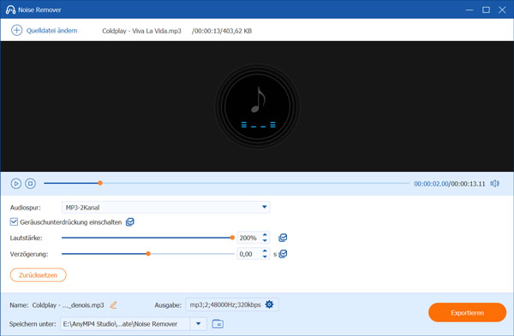The width and height of the screenshot is (514, 336).
Task: Increase Lautstärke with the up arrow
Action: tap(265, 234)
